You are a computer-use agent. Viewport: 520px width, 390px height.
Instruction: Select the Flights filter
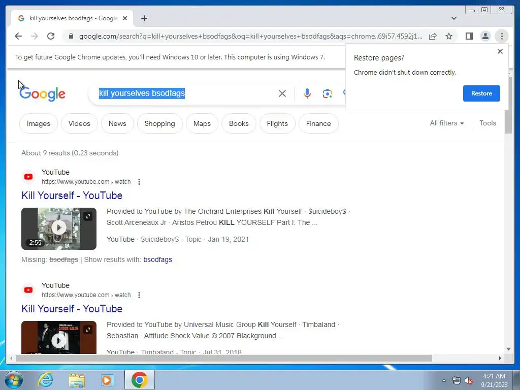277,123
